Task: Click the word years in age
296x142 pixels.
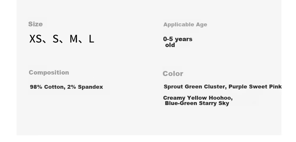Action: point(184,39)
